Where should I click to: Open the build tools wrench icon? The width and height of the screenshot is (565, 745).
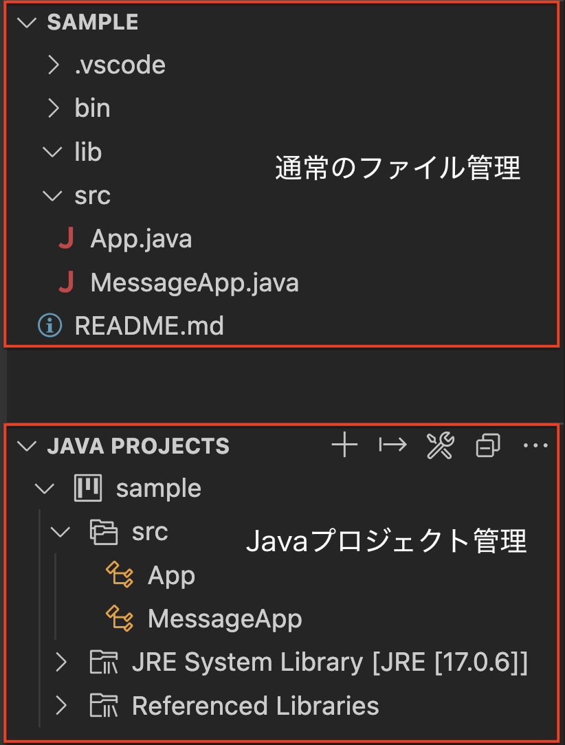(441, 445)
